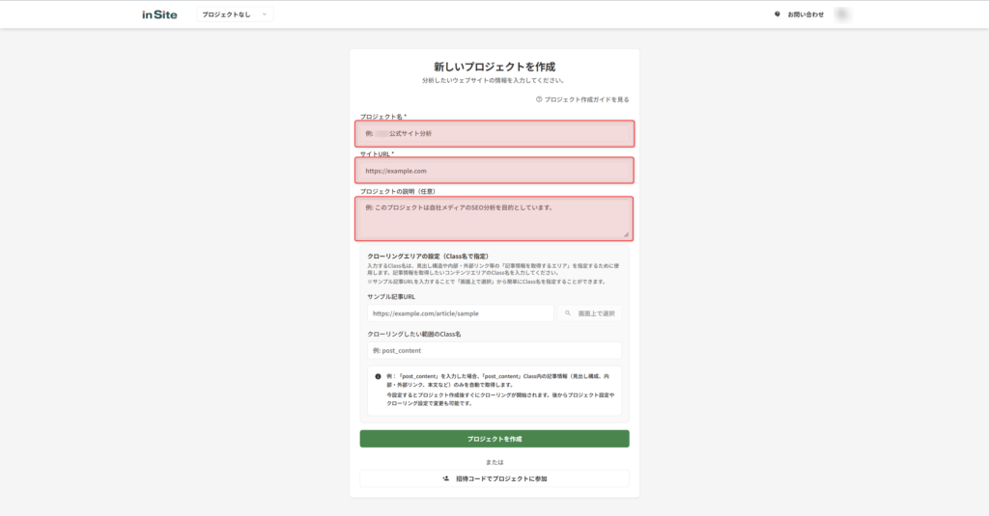Focus the サンプル記事URL input field

click(x=461, y=313)
